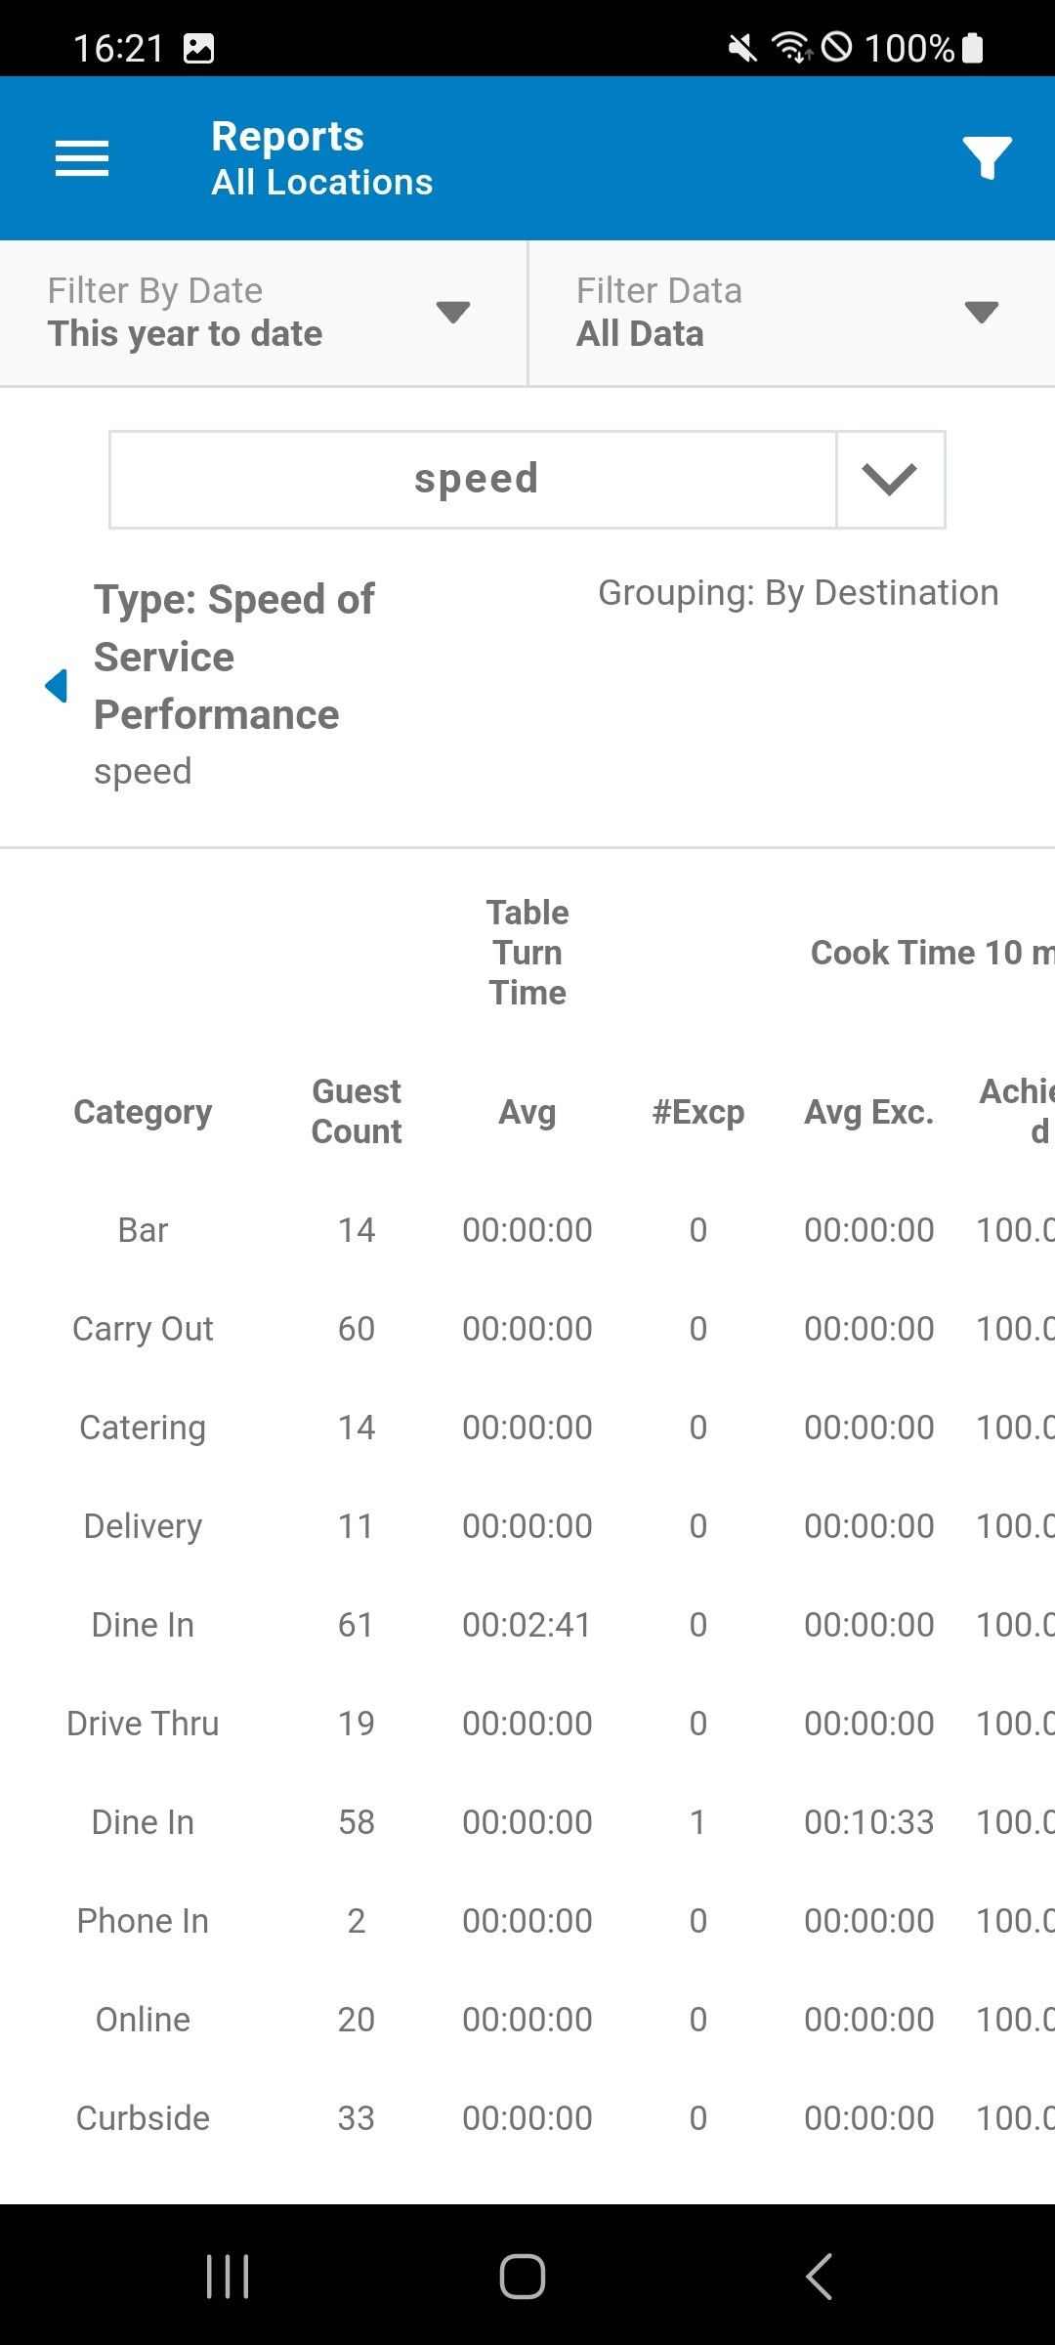The height and width of the screenshot is (2345, 1055).
Task: Click the speed report selection field
Action: tap(475, 480)
